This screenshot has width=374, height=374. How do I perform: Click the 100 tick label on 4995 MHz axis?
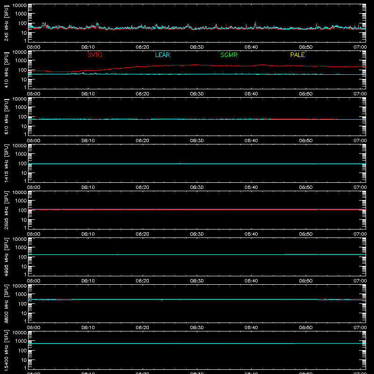click(x=22, y=257)
